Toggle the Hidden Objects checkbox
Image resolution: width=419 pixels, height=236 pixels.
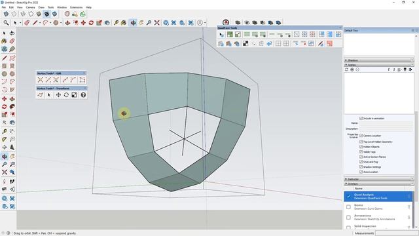pyautogui.click(x=361, y=147)
